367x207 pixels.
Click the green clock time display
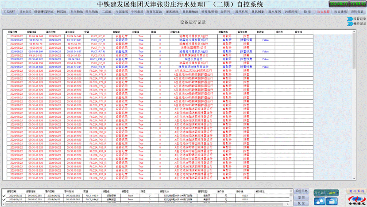357,4
